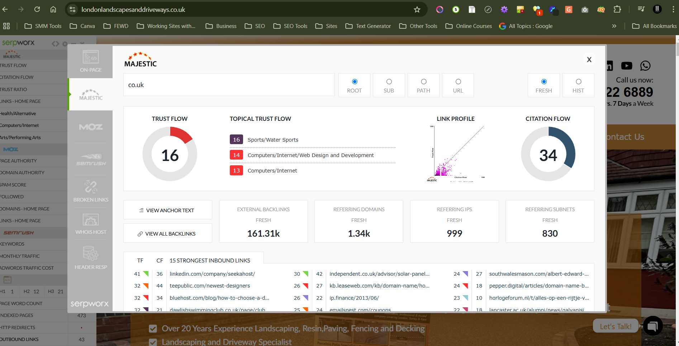Select the PATH radio option
The width and height of the screenshot is (679, 346).
424,82
